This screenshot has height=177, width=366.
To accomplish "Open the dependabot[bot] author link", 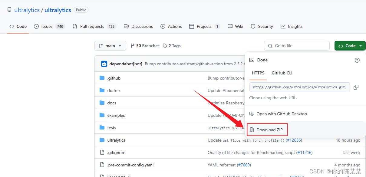I will point(126,64).
